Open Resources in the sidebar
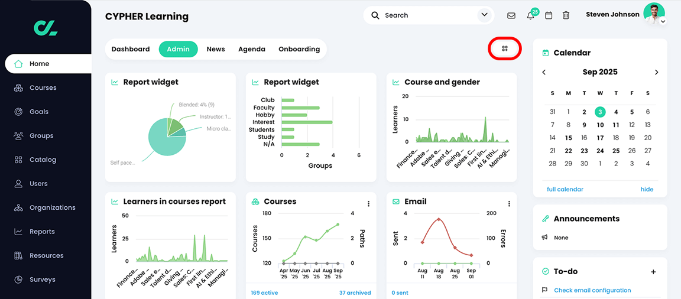The image size is (681, 299). point(46,255)
